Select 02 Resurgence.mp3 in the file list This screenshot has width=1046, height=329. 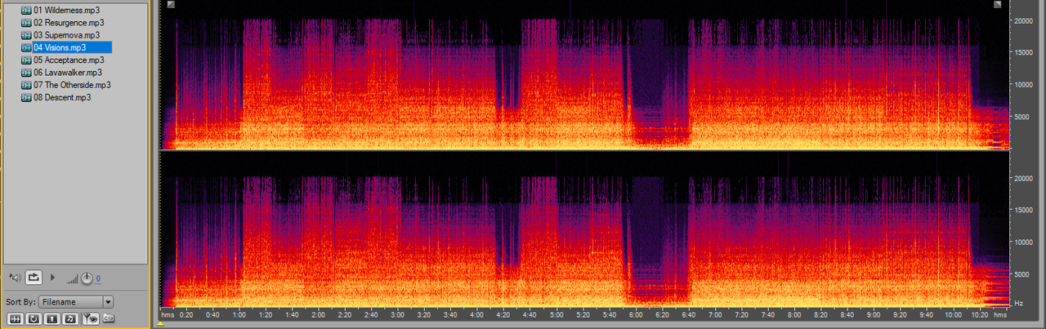click(x=67, y=23)
